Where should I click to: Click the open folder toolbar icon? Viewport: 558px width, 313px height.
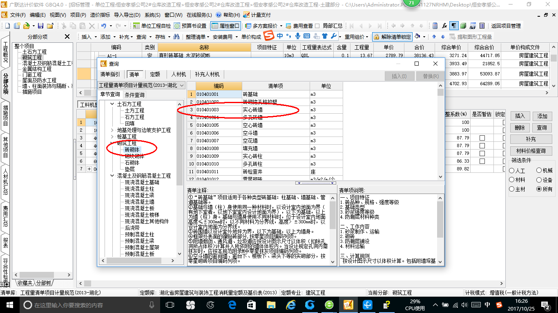pyautogui.click(x=26, y=26)
